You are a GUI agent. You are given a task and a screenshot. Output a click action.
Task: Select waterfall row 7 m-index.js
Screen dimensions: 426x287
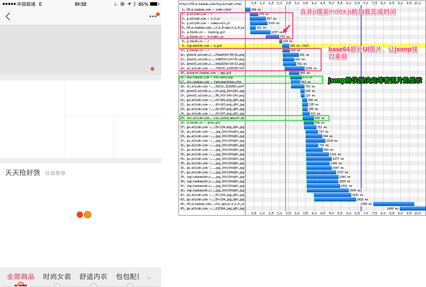click(212, 37)
